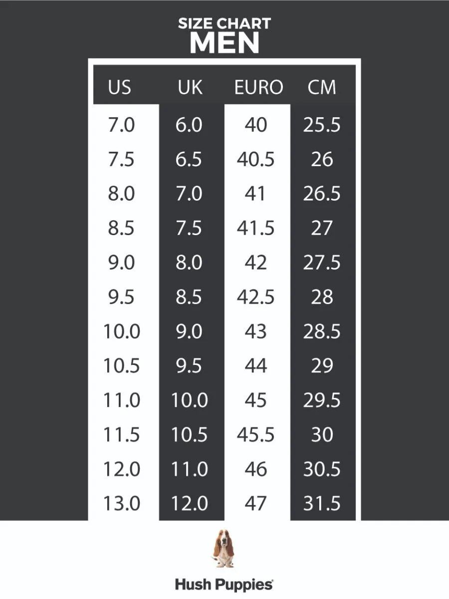The height and width of the screenshot is (599, 449).
Task: Select the EURO column header
Action: coord(258,87)
